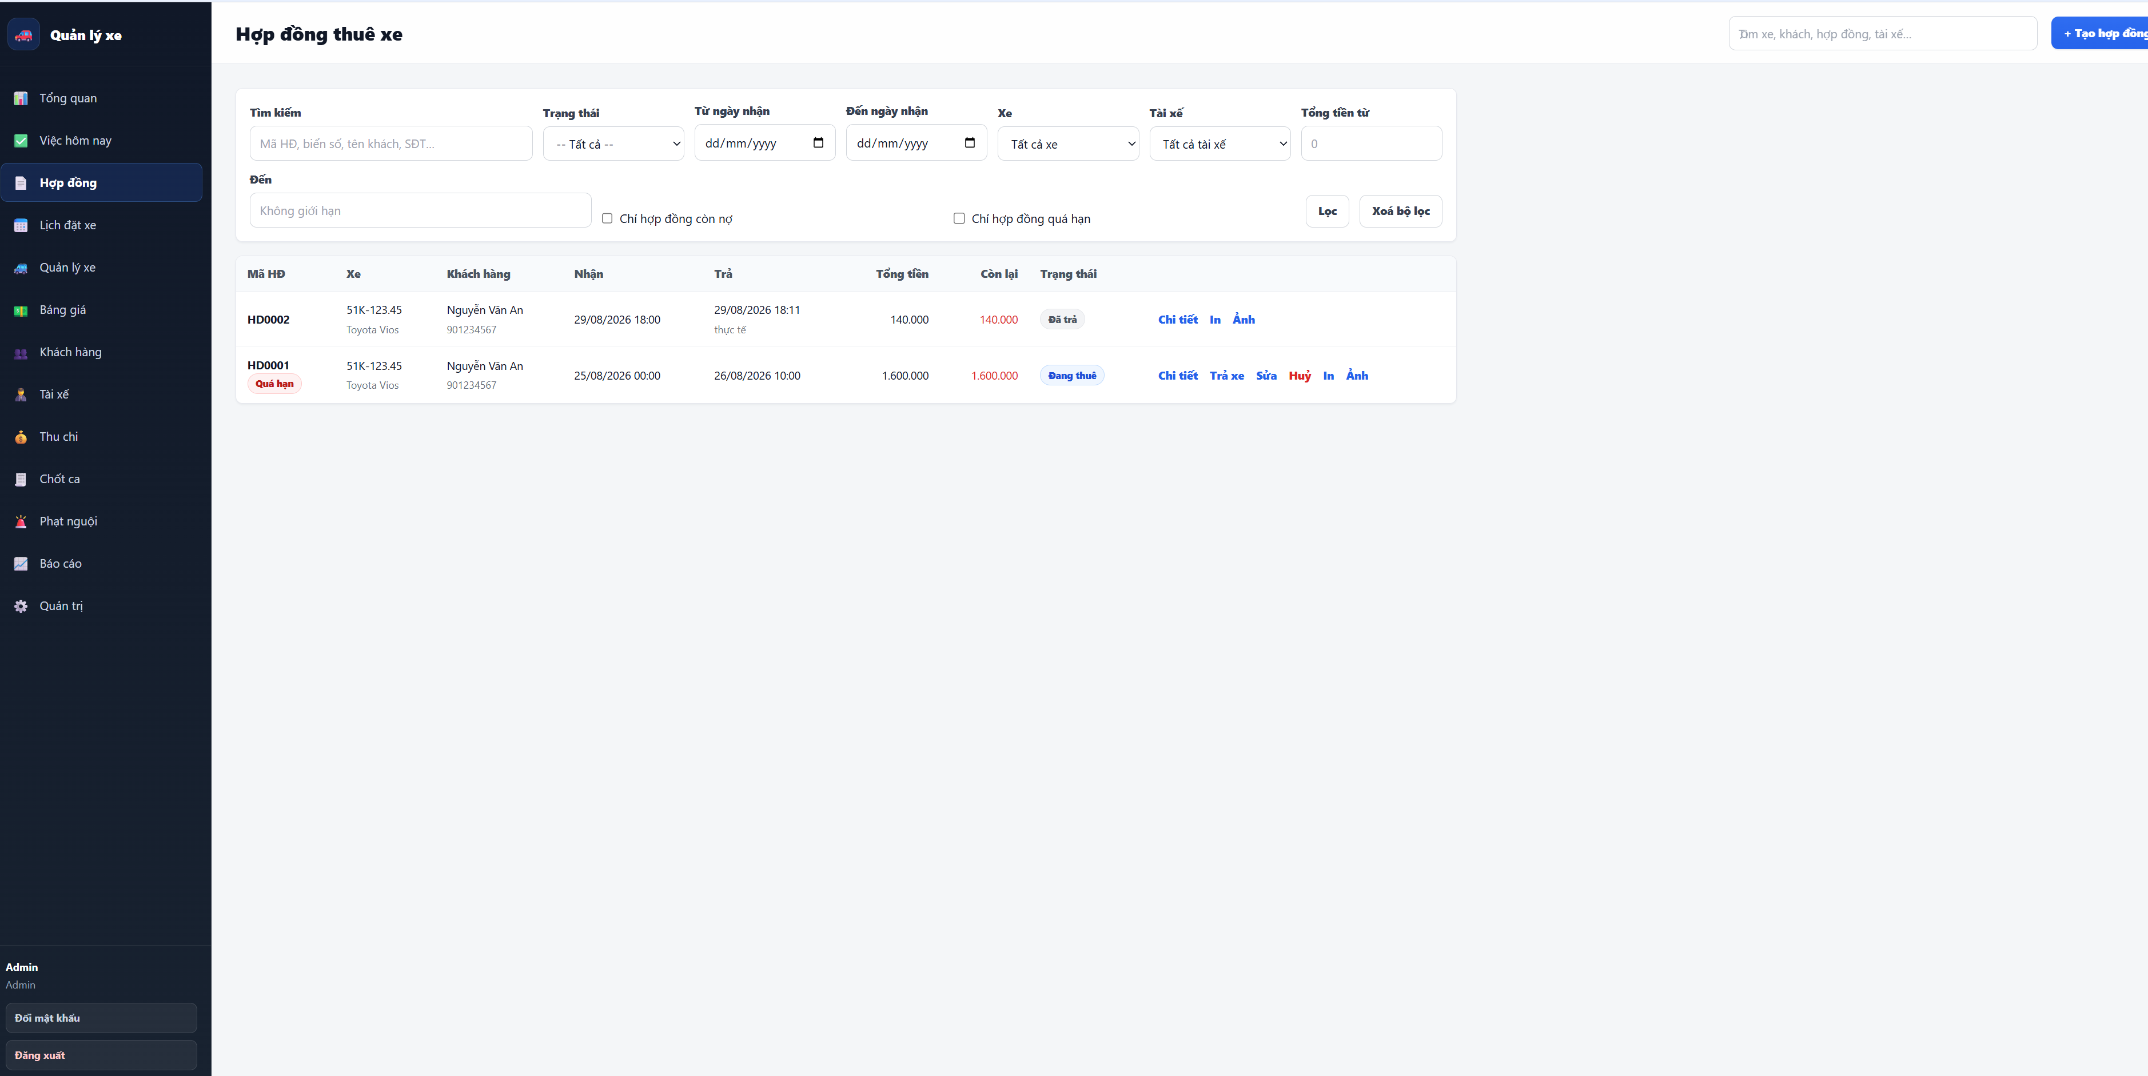Click Huỷ link for HD0001

coord(1299,376)
